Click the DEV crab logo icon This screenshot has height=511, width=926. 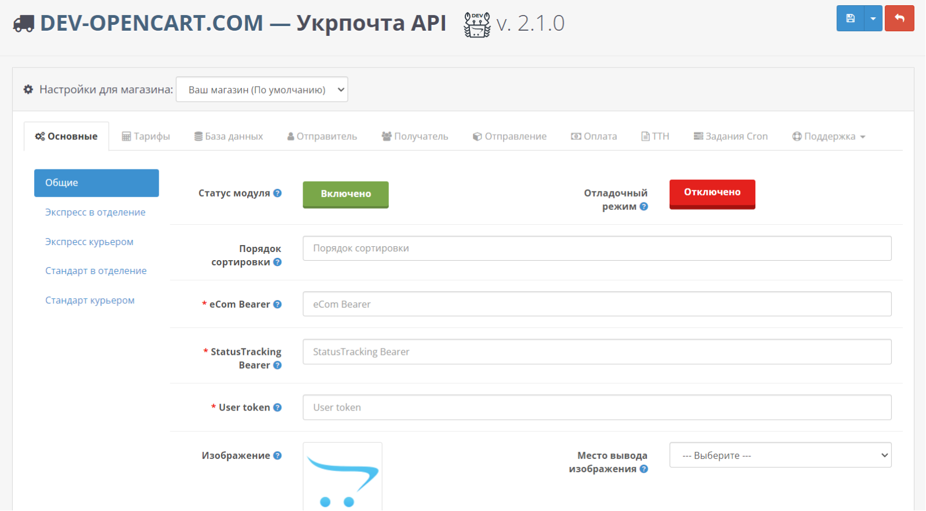(x=477, y=25)
